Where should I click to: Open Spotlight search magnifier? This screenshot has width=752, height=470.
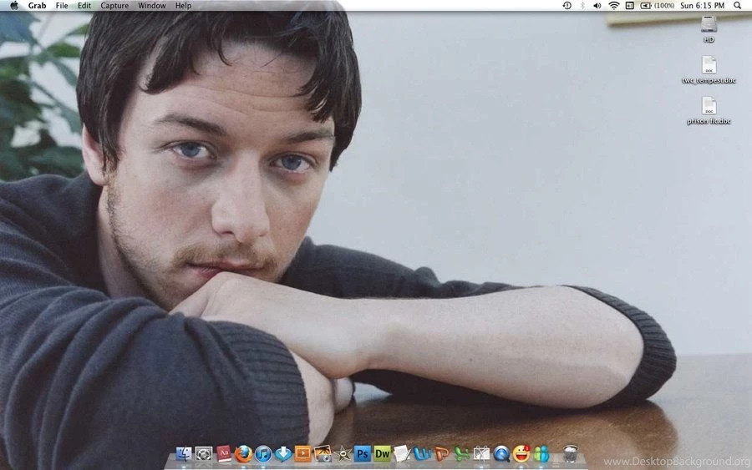pyautogui.click(x=737, y=6)
